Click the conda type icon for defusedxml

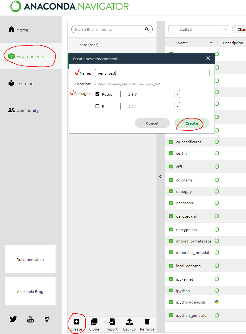click(x=217, y=216)
